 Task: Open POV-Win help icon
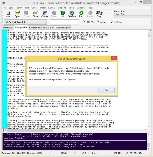pos(89,22)
